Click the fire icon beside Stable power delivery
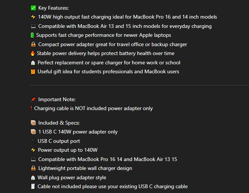This screenshot has height=193, width=249. click(33, 53)
